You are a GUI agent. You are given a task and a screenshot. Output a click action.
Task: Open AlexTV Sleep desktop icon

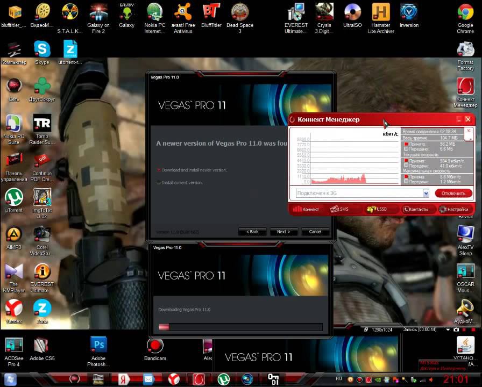[465, 241]
